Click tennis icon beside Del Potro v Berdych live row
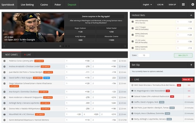 (132, 108)
